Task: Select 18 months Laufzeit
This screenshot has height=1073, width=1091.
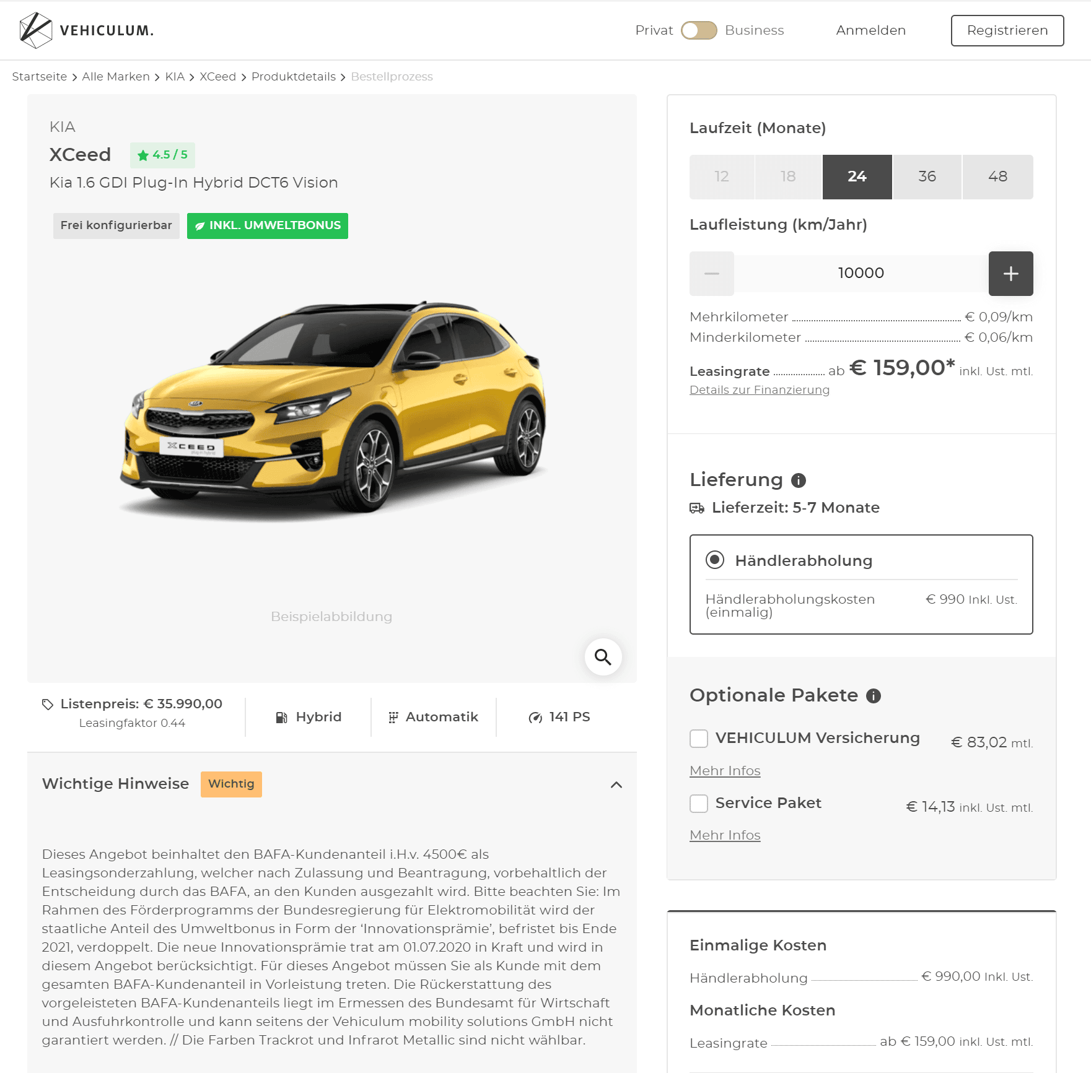Action: [x=788, y=176]
